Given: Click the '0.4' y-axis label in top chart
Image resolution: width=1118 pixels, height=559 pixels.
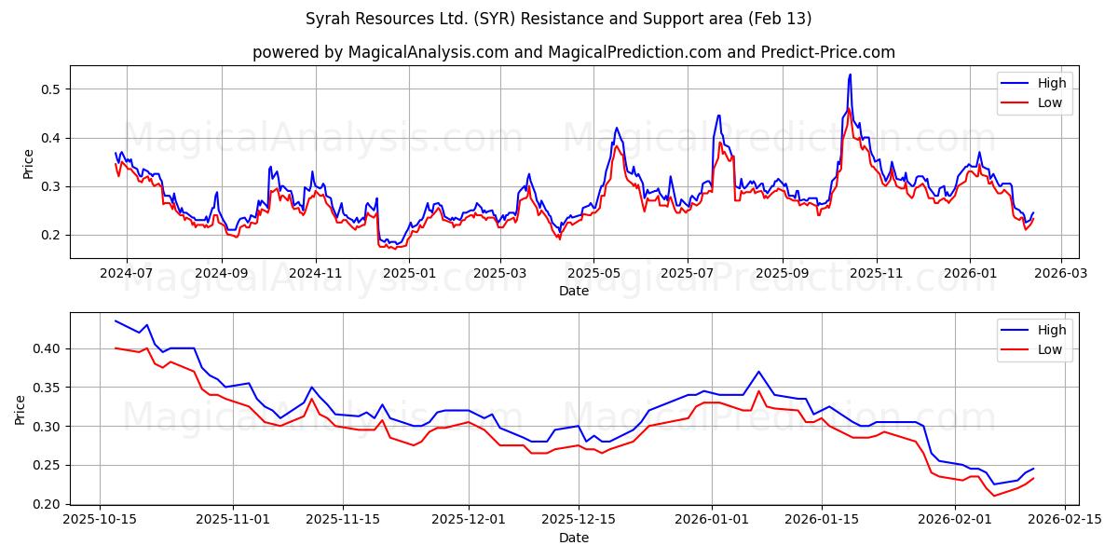Looking at the screenshot, I should (x=52, y=138).
